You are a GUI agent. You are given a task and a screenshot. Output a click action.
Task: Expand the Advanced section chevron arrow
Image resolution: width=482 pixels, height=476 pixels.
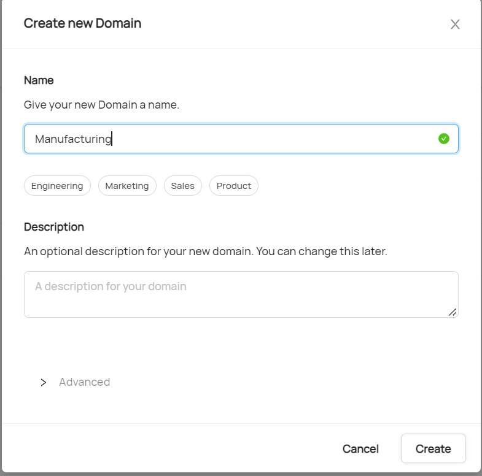tap(44, 382)
